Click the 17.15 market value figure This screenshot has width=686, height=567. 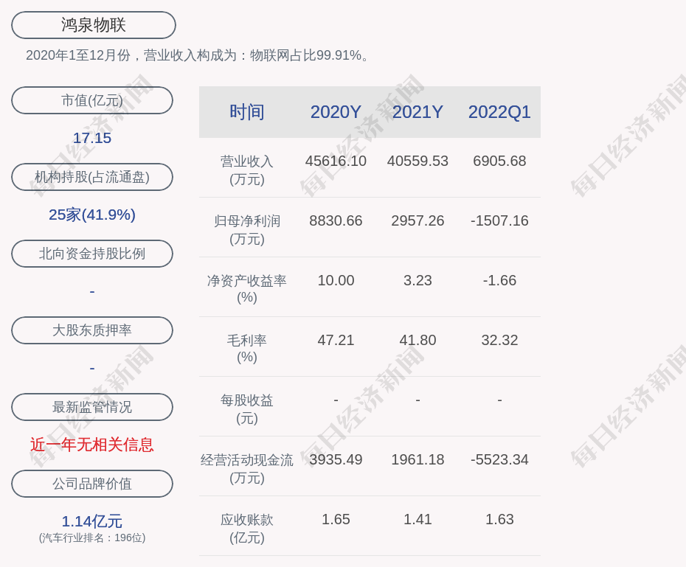pos(92,138)
